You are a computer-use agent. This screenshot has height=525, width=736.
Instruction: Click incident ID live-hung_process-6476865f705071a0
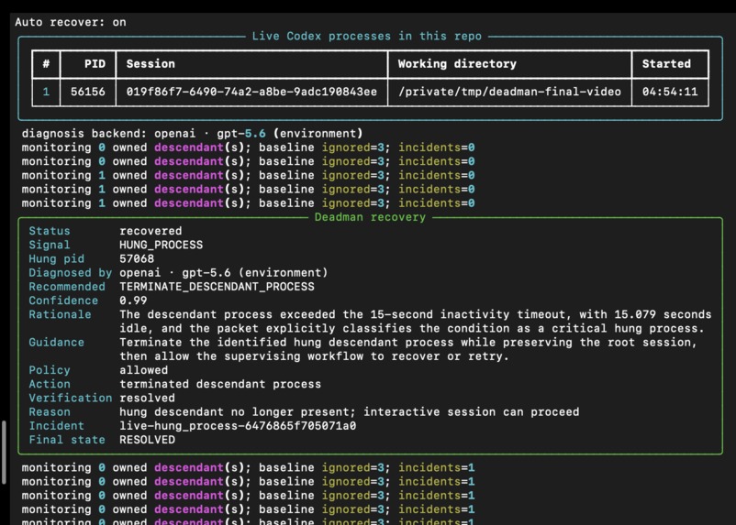click(238, 426)
